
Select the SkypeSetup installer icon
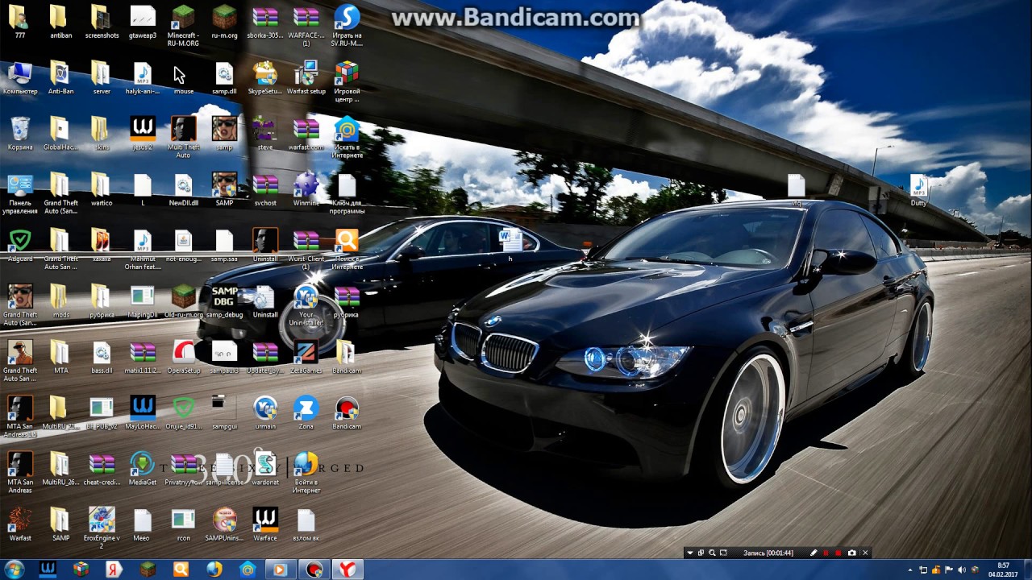pos(265,78)
